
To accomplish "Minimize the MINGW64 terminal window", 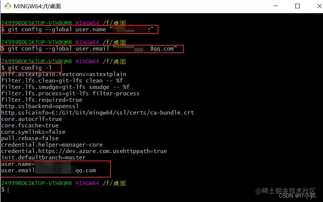I will coord(276,6).
